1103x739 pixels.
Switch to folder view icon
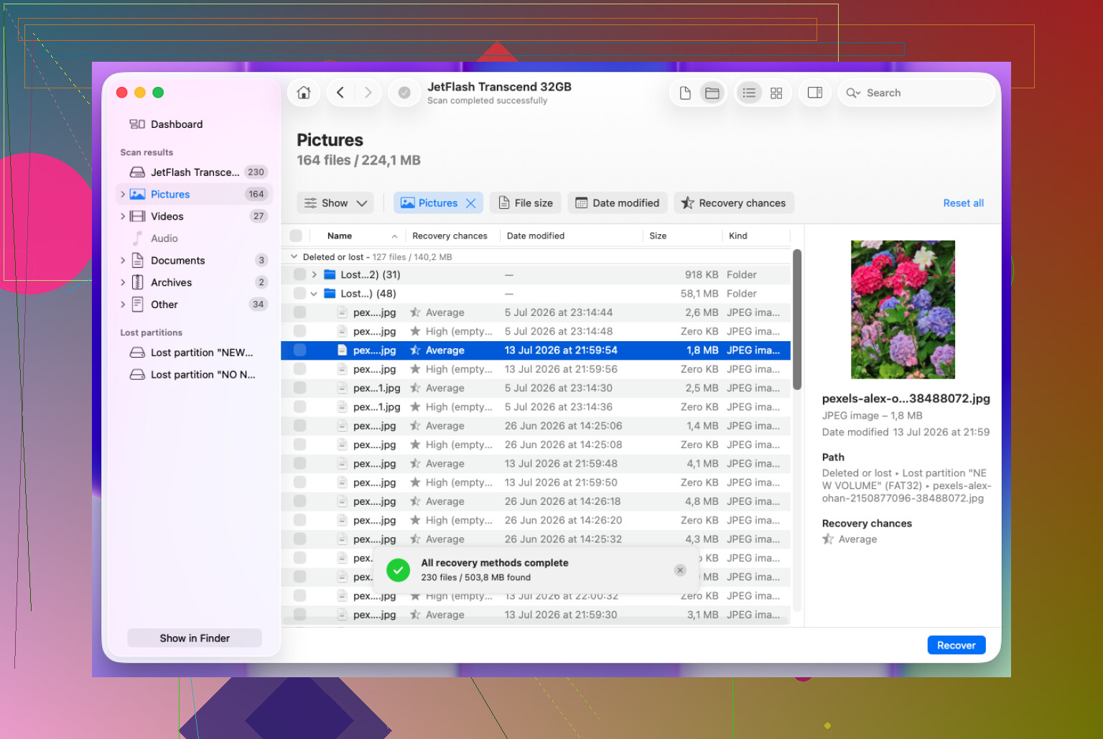click(x=712, y=93)
